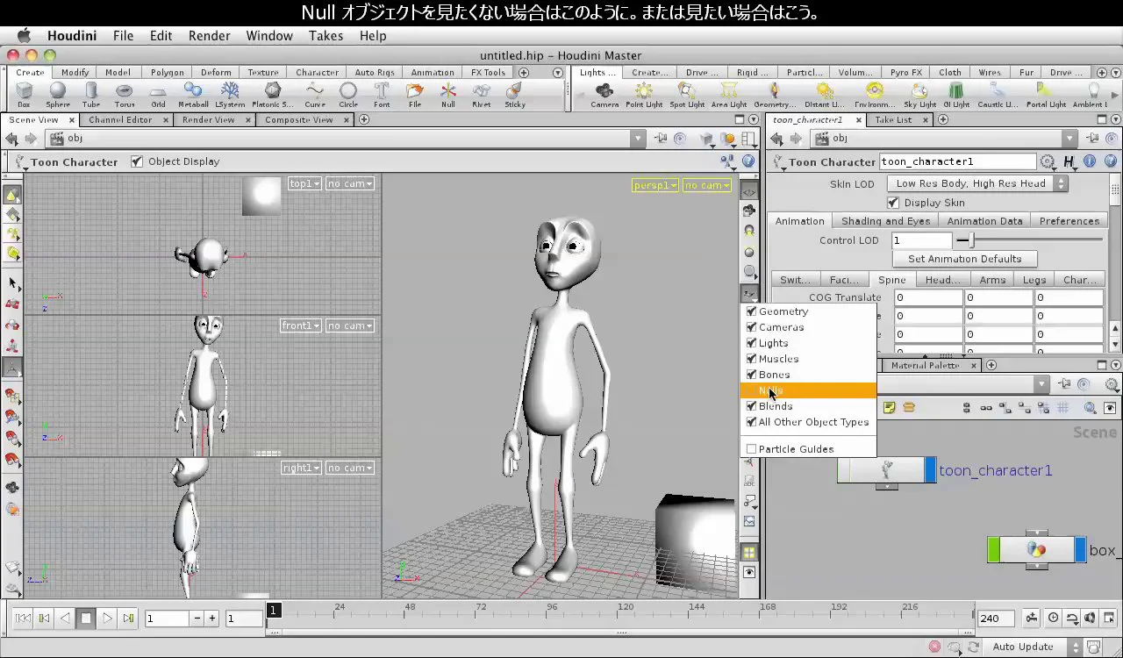
Task: Select the Font shelf tool
Action: (382, 95)
